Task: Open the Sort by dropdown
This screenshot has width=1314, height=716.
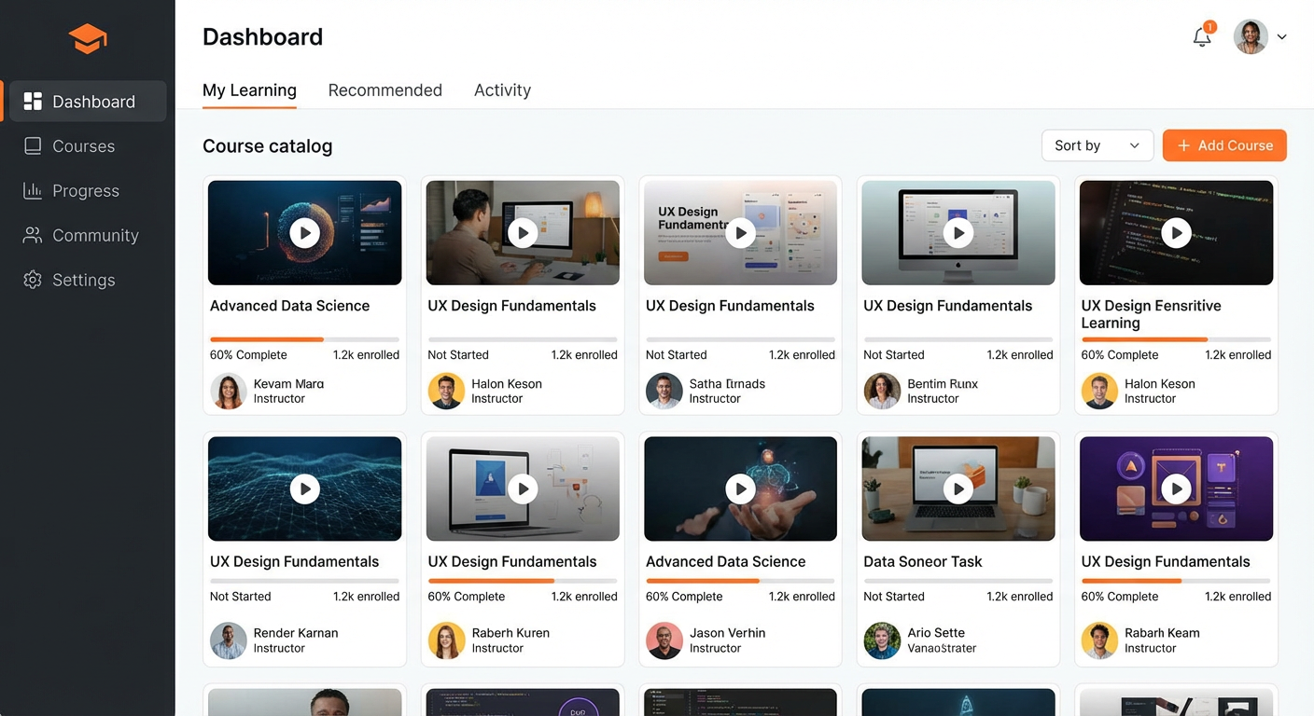Action: [1097, 145]
